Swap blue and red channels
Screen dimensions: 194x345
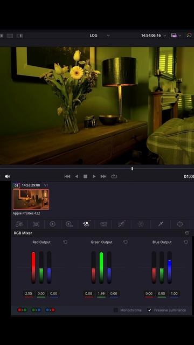pyautogui.click(x=50, y=310)
